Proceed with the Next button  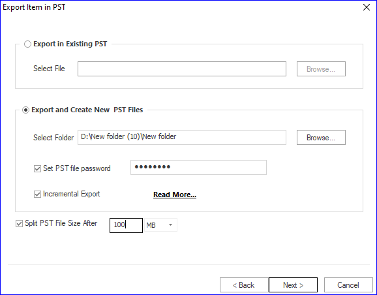293,285
